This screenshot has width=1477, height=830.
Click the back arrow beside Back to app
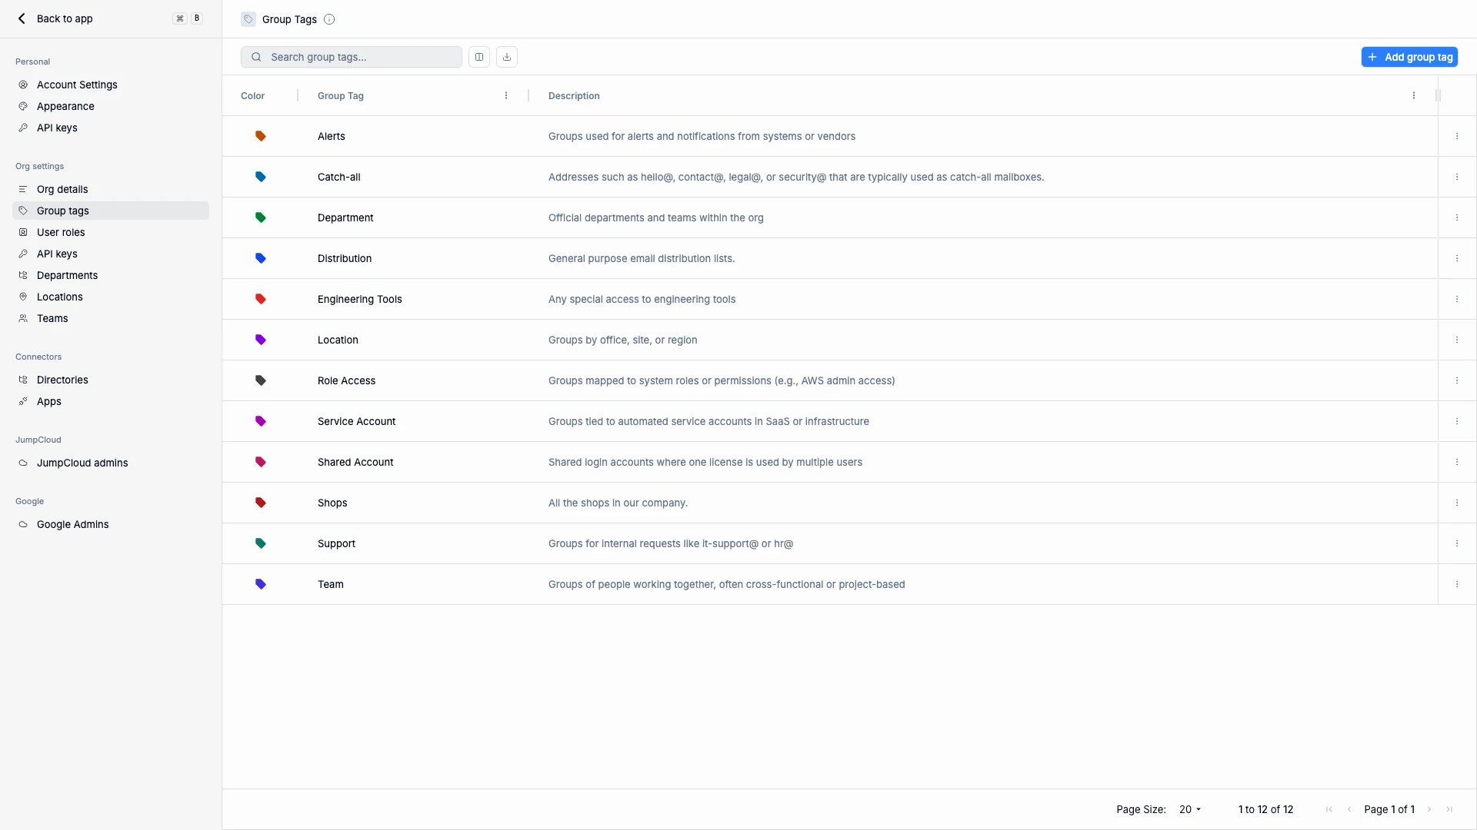point(22,18)
